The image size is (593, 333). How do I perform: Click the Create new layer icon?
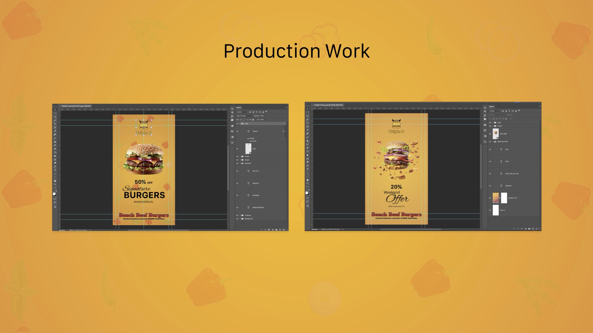click(x=280, y=229)
